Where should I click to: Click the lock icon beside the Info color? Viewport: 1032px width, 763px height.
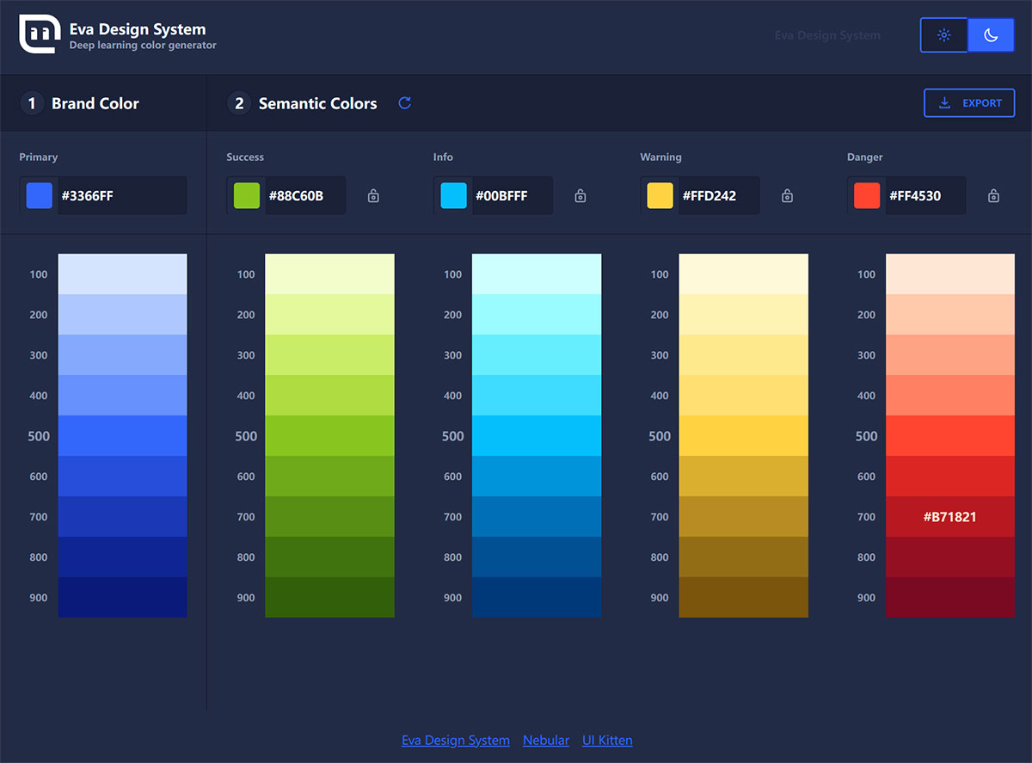pyautogui.click(x=580, y=195)
